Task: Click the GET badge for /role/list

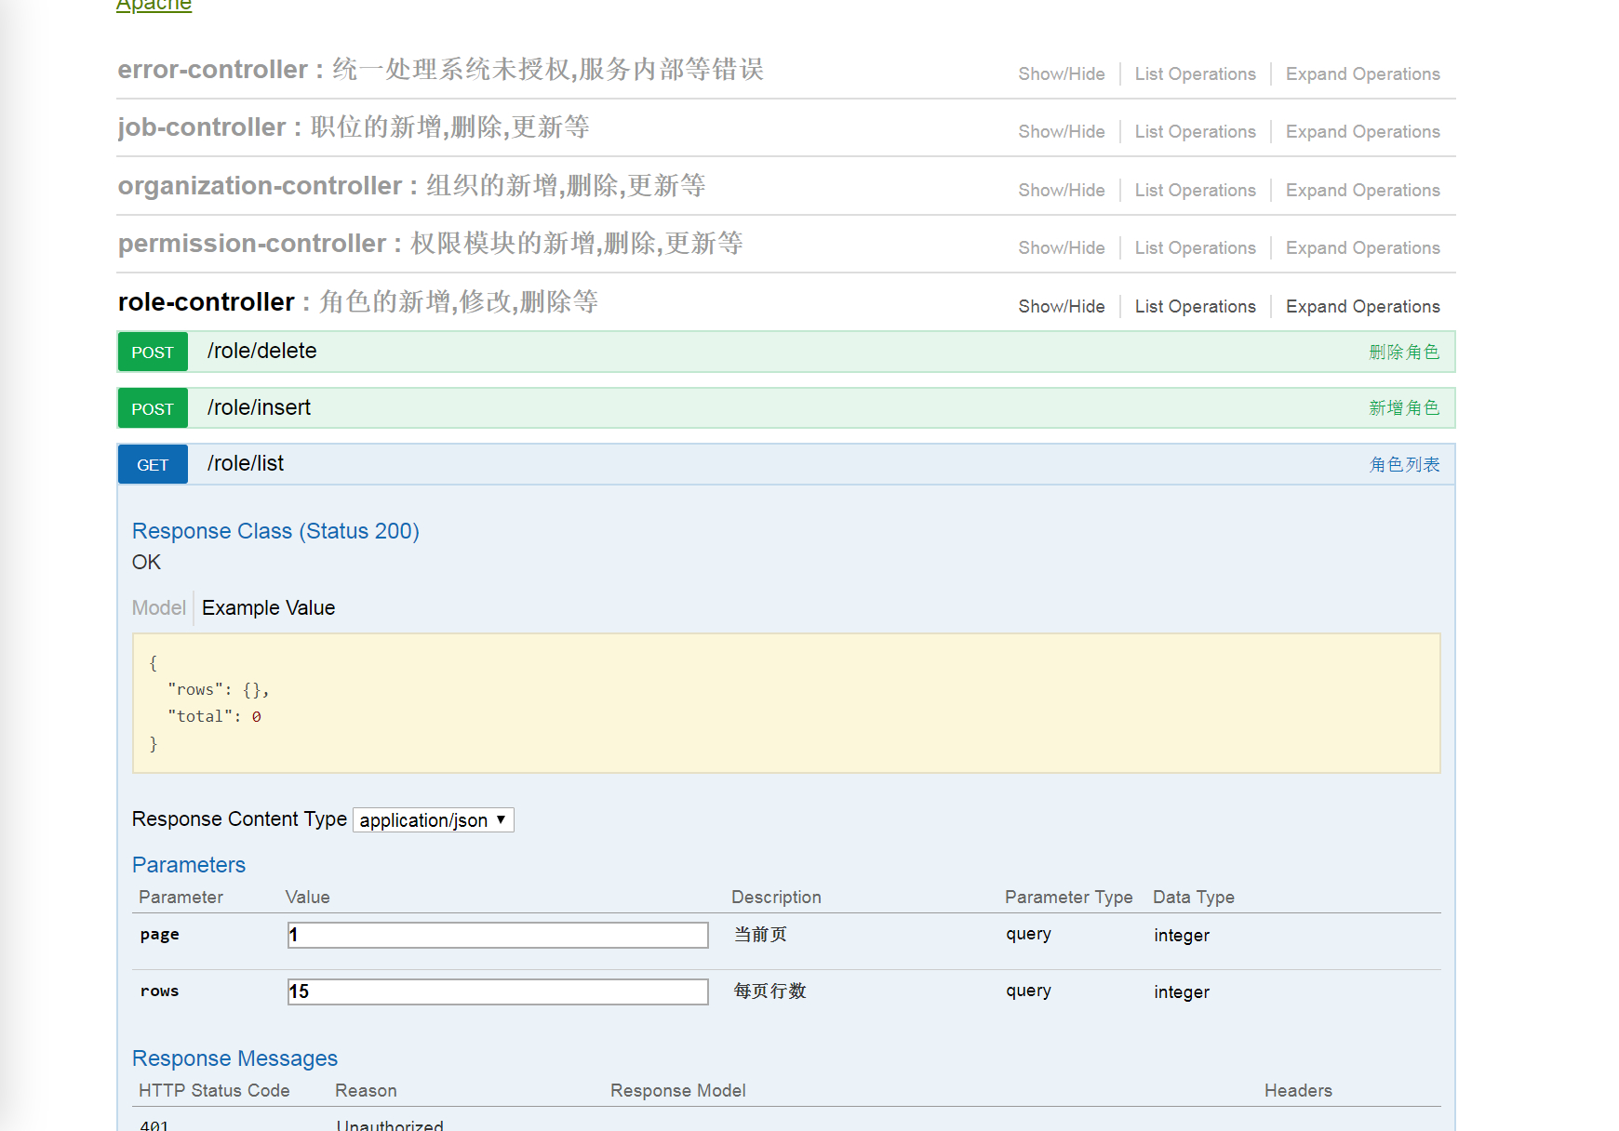Action: pos(153,464)
